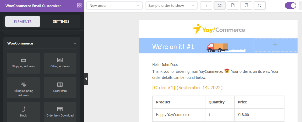Click the copy template icon button
The width and height of the screenshot is (302, 122).
[246, 5]
